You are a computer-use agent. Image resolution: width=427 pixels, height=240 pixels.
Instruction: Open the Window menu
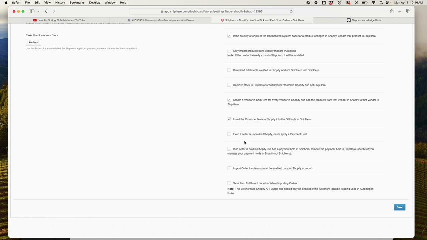coord(110,2)
